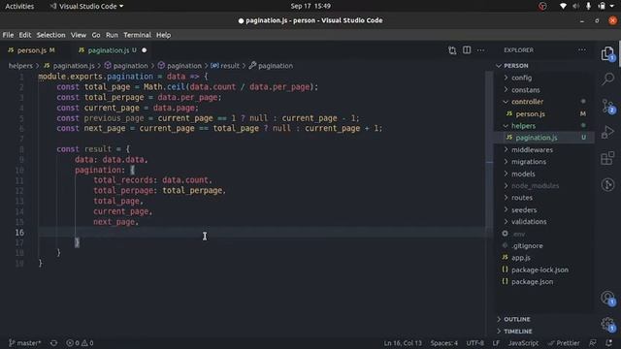Open Explorer Views and More Actions ellipsis

click(582, 49)
